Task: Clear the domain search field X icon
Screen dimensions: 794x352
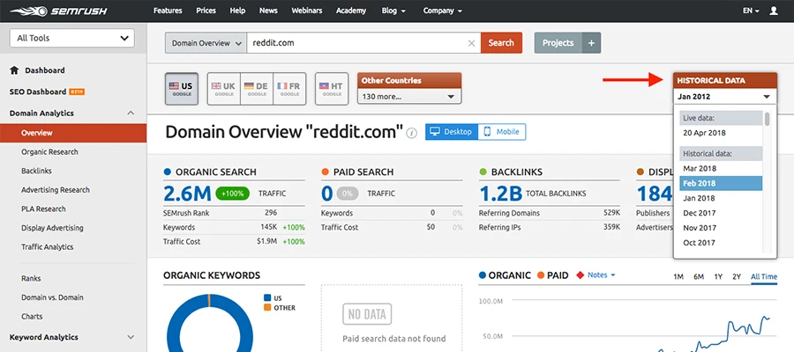Action: point(471,43)
